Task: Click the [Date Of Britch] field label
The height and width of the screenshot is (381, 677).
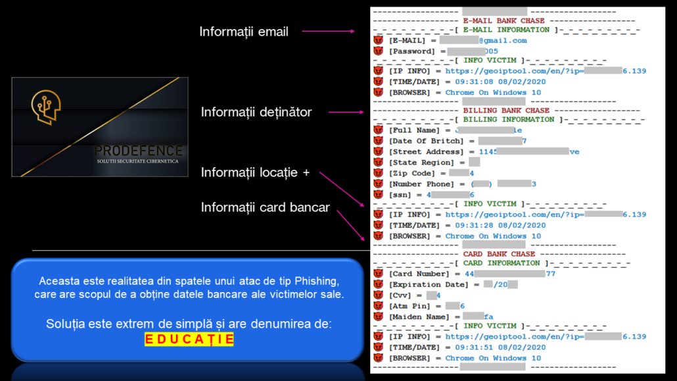Action: [426, 141]
